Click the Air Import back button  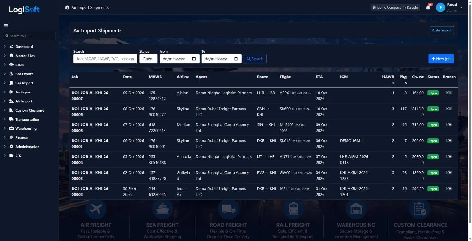pyautogui.click(x=442, y=30)
